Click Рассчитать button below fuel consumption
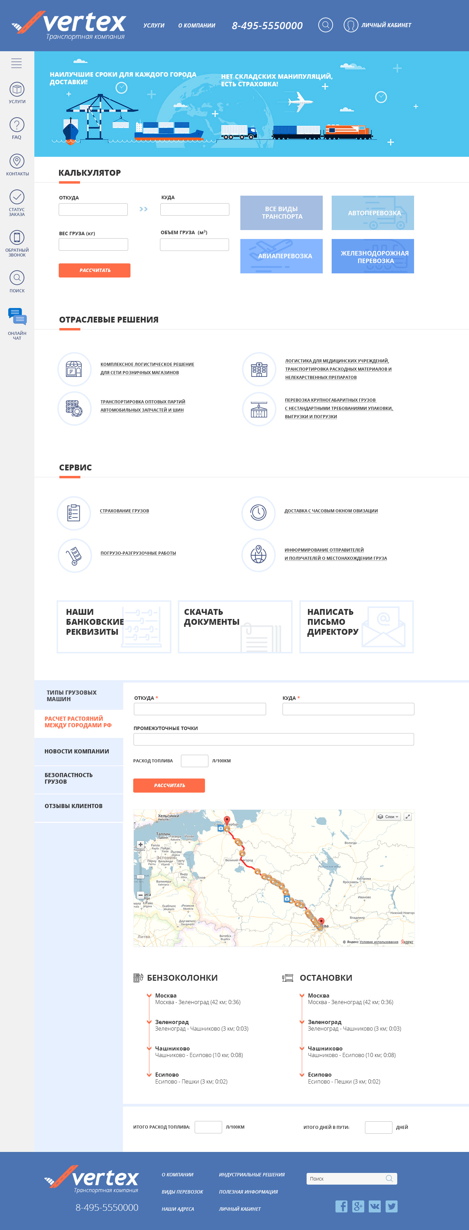 pos(169,785)
